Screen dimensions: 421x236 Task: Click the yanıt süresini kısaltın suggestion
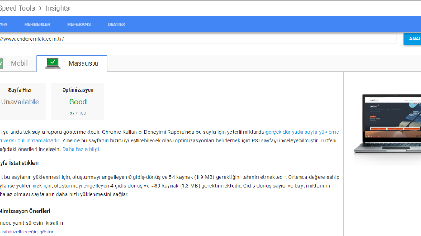tap(31, 223)
